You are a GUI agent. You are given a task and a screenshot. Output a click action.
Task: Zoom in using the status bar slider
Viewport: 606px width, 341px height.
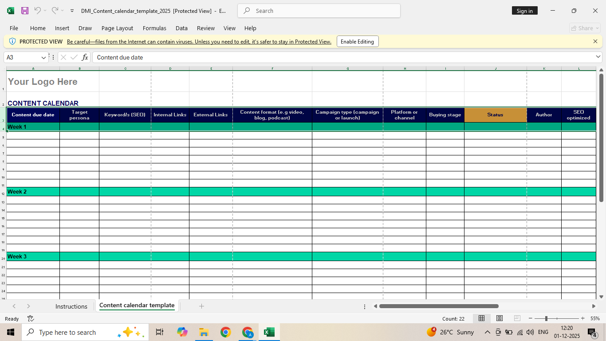click(x=582, y=318)
